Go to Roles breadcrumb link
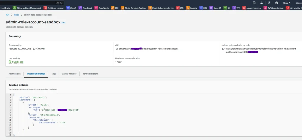Image resolution: width=302 pixels, height=140 pixels. click(x=17, y=15)
